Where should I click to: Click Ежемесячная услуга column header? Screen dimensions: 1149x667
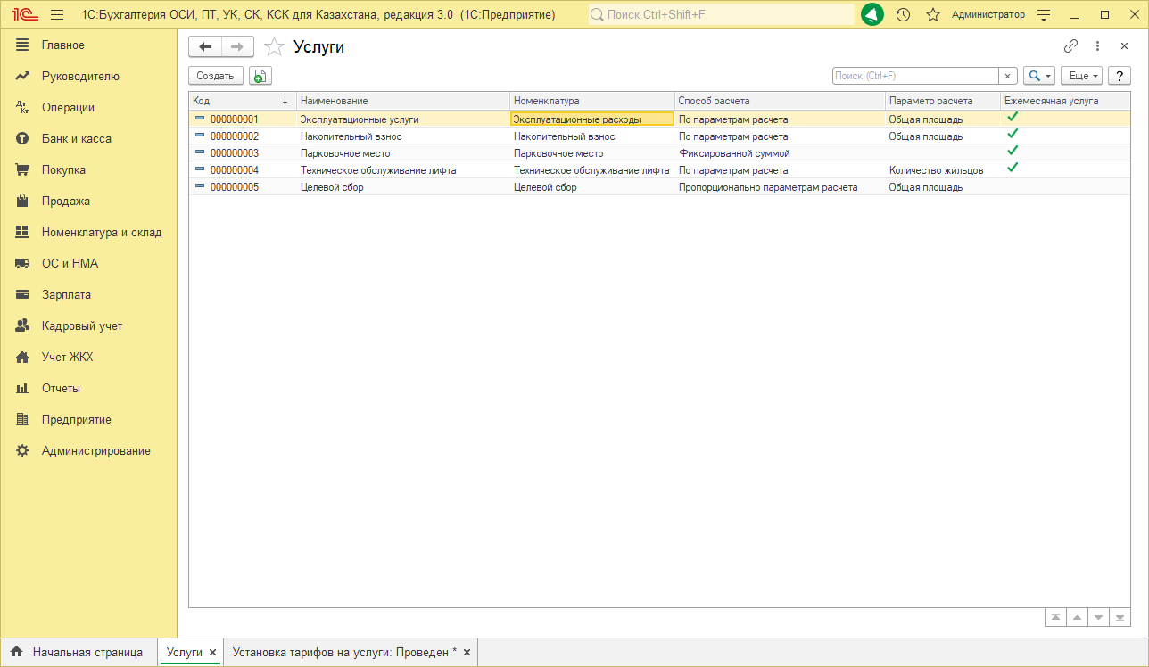click(x=1064, y=101)
